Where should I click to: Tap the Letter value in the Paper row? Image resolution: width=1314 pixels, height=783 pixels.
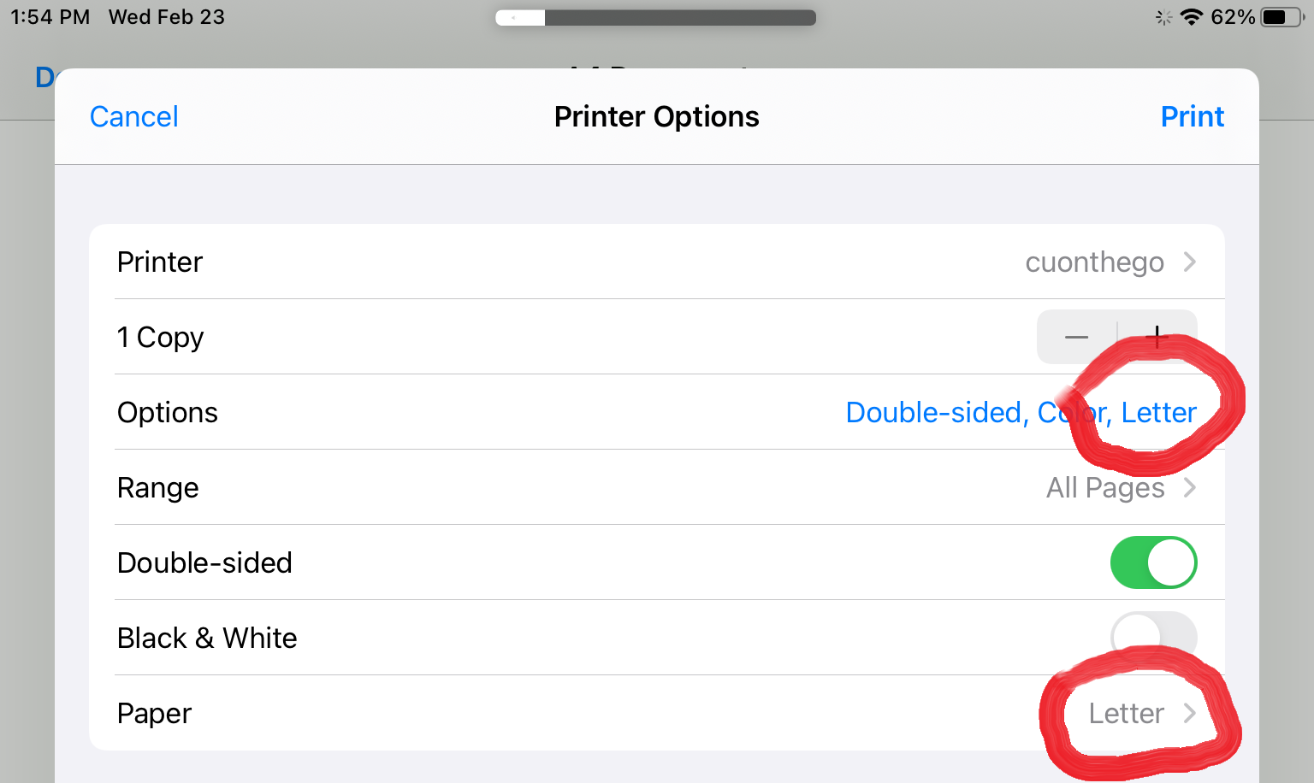1126,714
